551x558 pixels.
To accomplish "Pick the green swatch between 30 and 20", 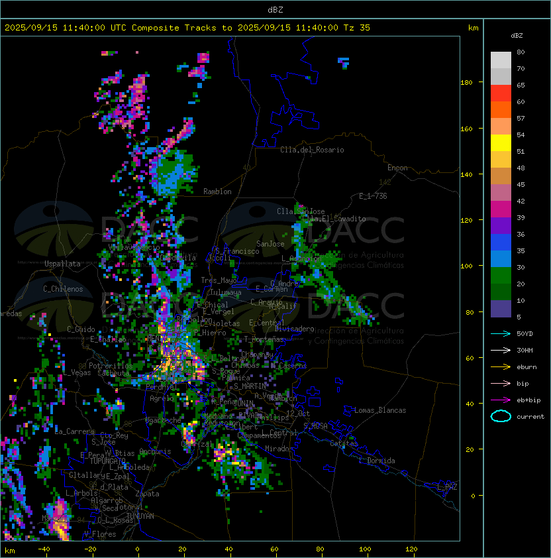I will (x=501, y=276).
